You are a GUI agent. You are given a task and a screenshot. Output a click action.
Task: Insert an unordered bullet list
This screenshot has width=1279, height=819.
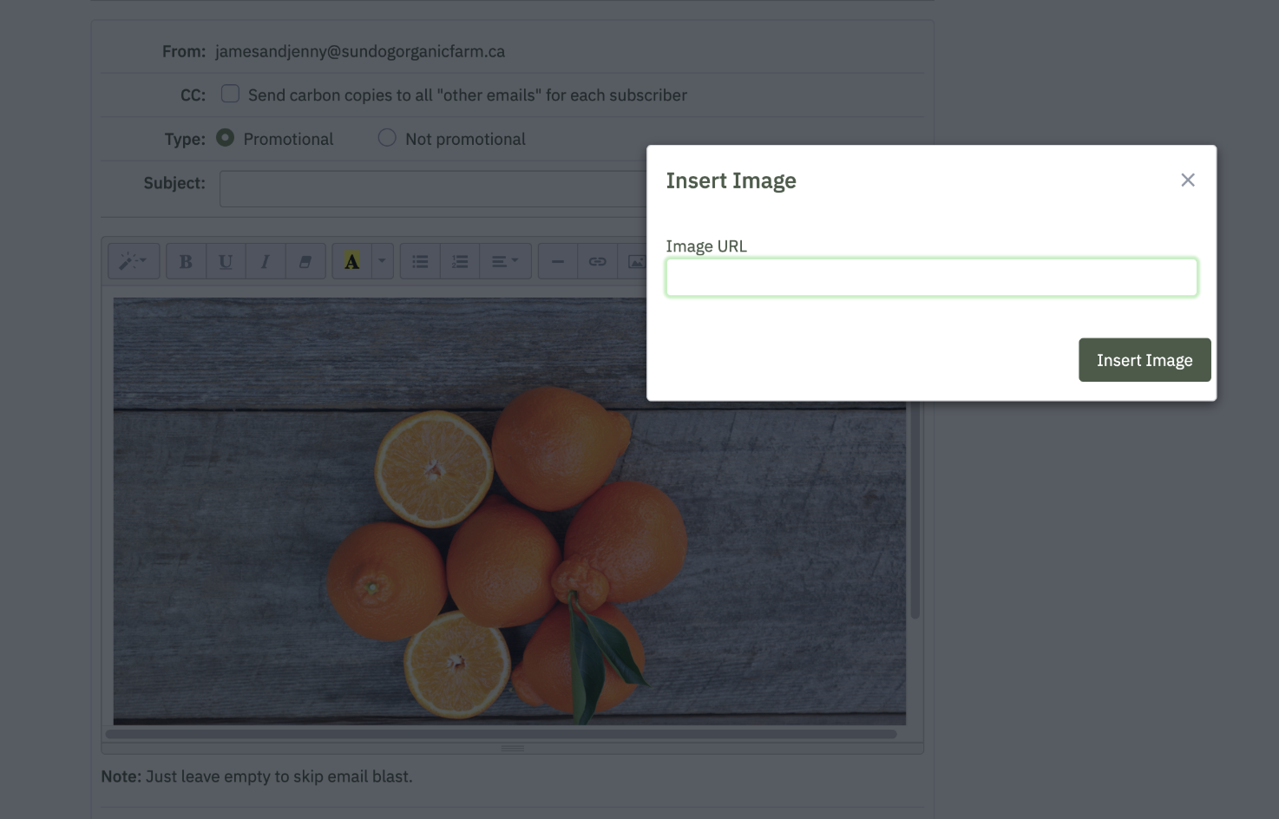click(420, 261)
